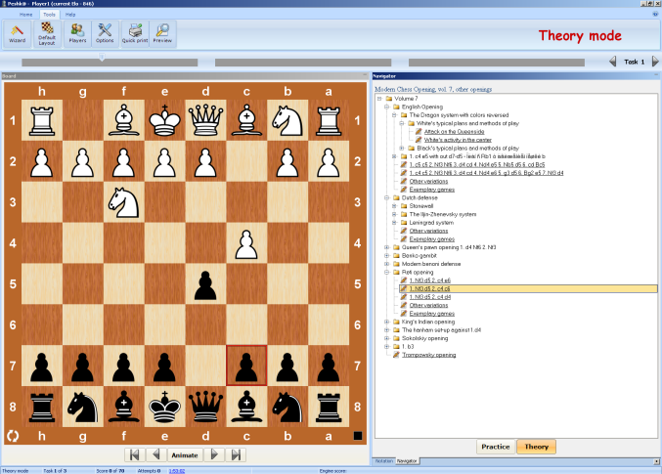662x474 pixels.
Task: Click the third gray progress bar
Action: coord(497,63)
